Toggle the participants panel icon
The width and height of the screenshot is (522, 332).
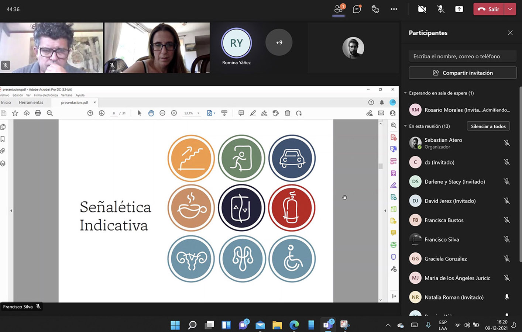click(x=339, y=9)
